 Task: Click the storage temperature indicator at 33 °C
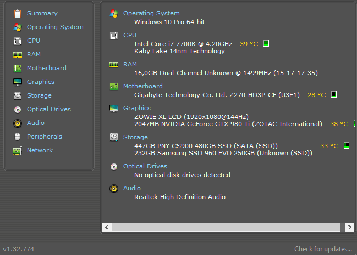pos(346,145)
